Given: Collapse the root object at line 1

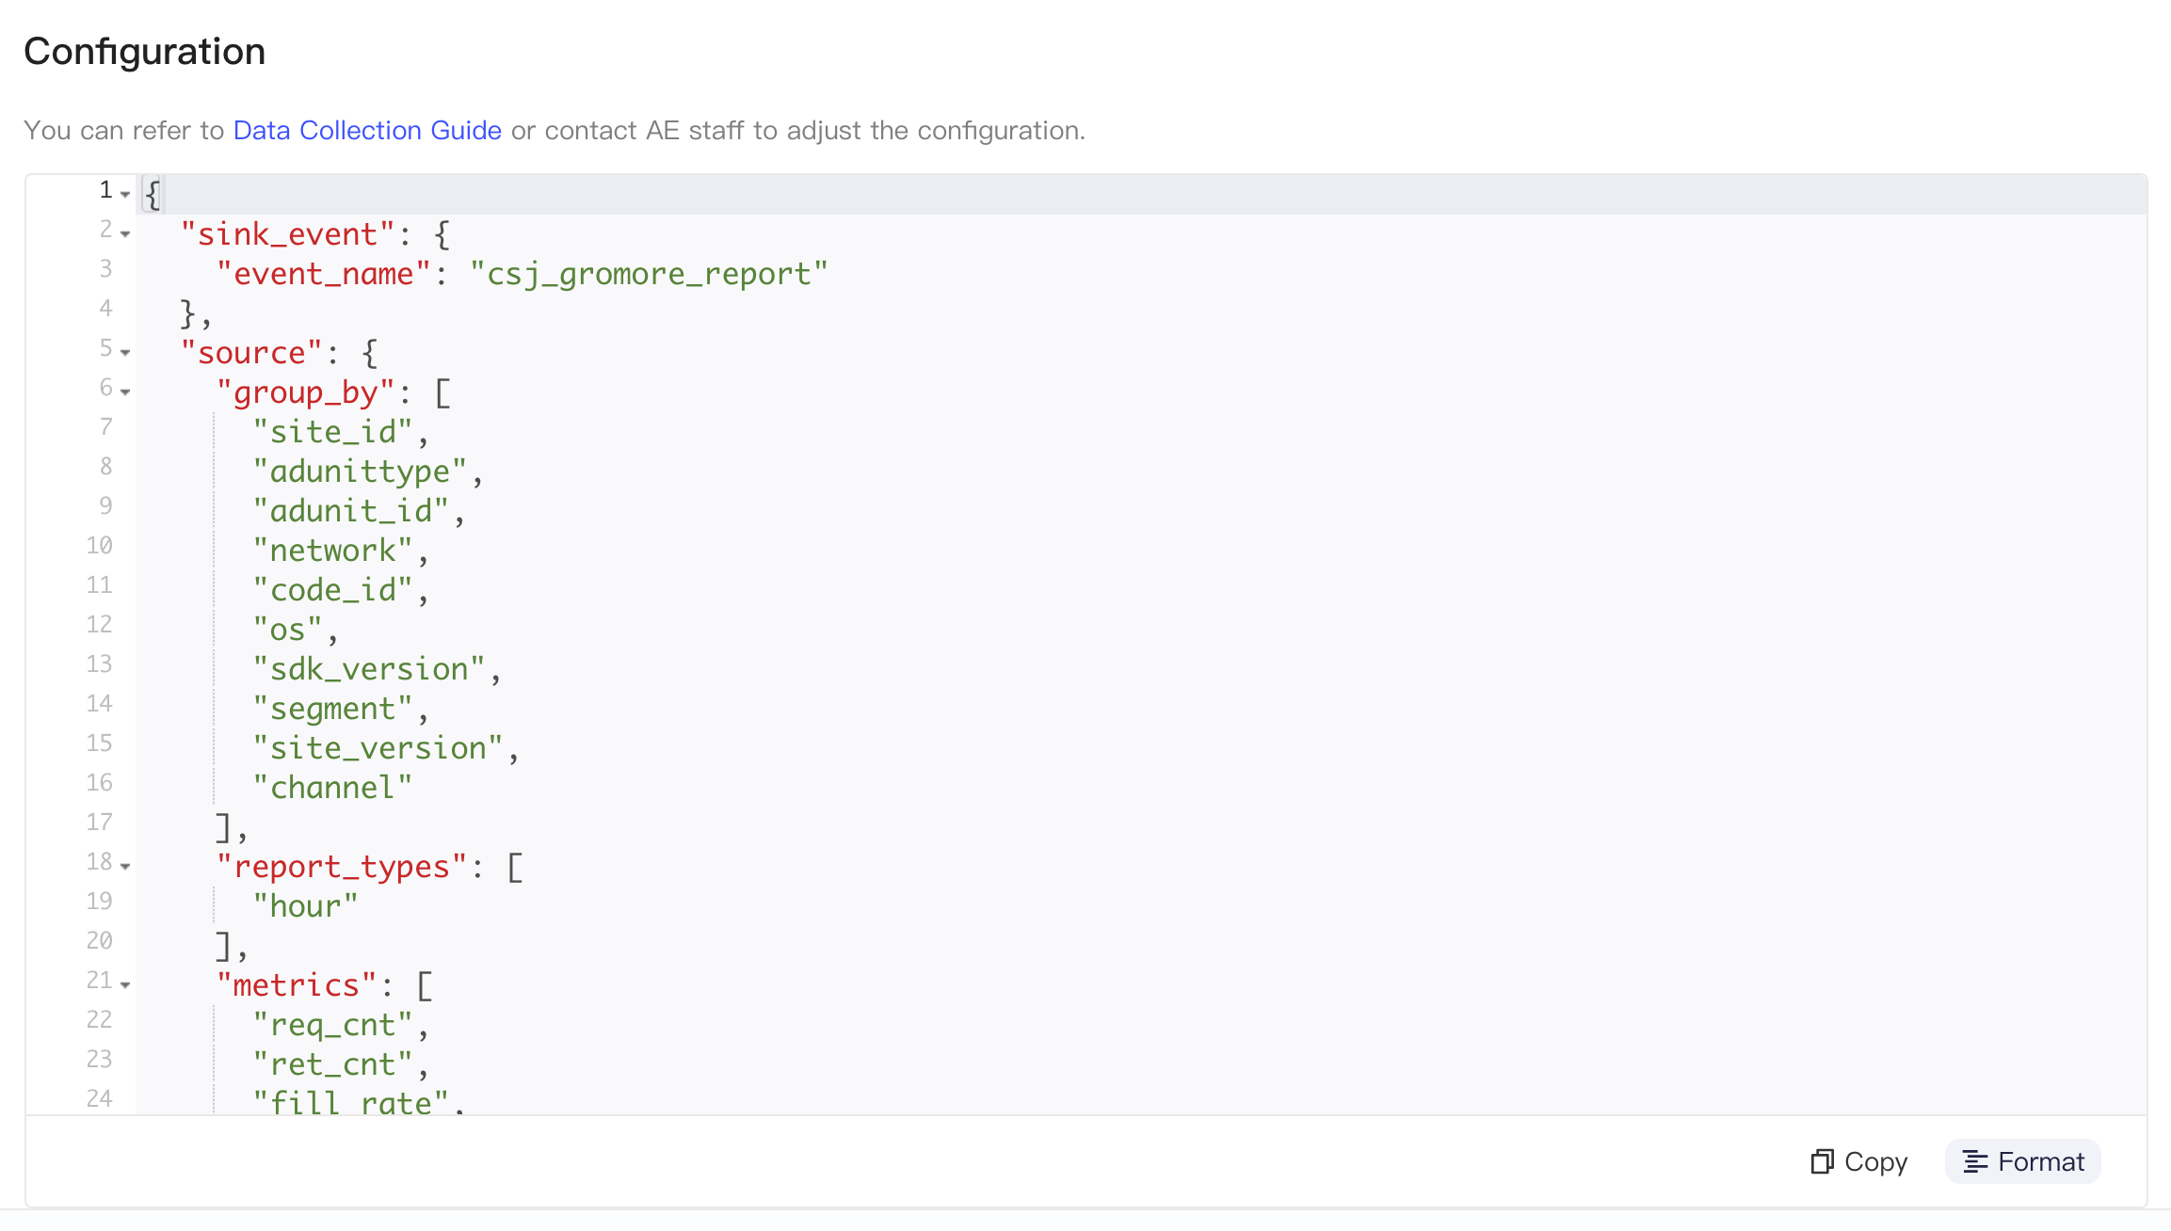Looking at the screenshot, I should pyautogui.click(x=125, y=194).
